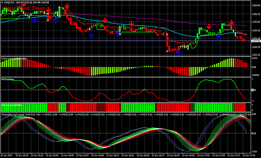Screen dimensions: 261x158
Task: Click the 23 Jun 15:57 time label
Action: click(x=83, y=155)
